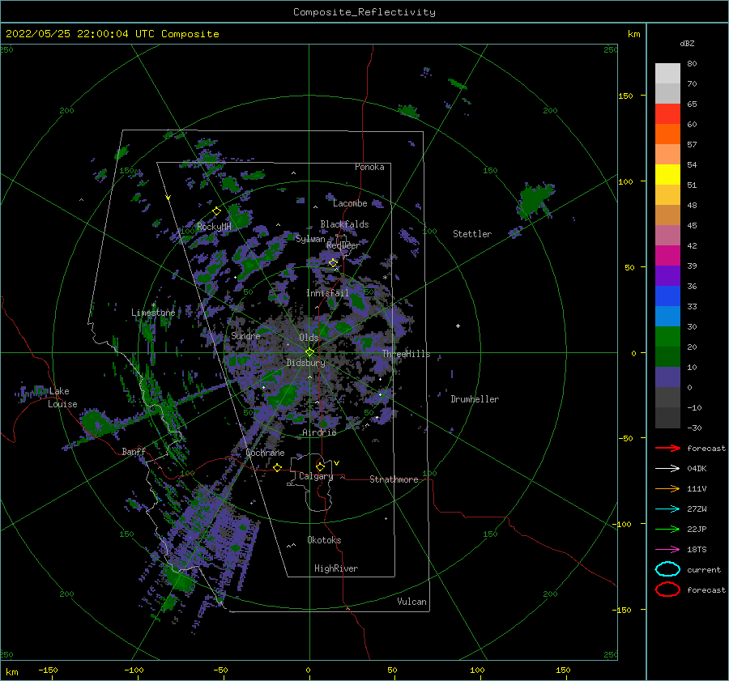The image size is (729, 681).
Task: Click the Stettler town label
Action: point(472,234)
